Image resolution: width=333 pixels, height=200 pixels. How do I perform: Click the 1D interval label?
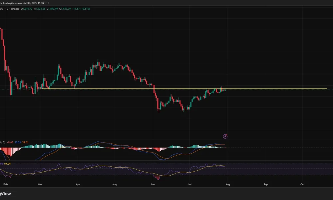pyautogui.click(x=7, y=9)
